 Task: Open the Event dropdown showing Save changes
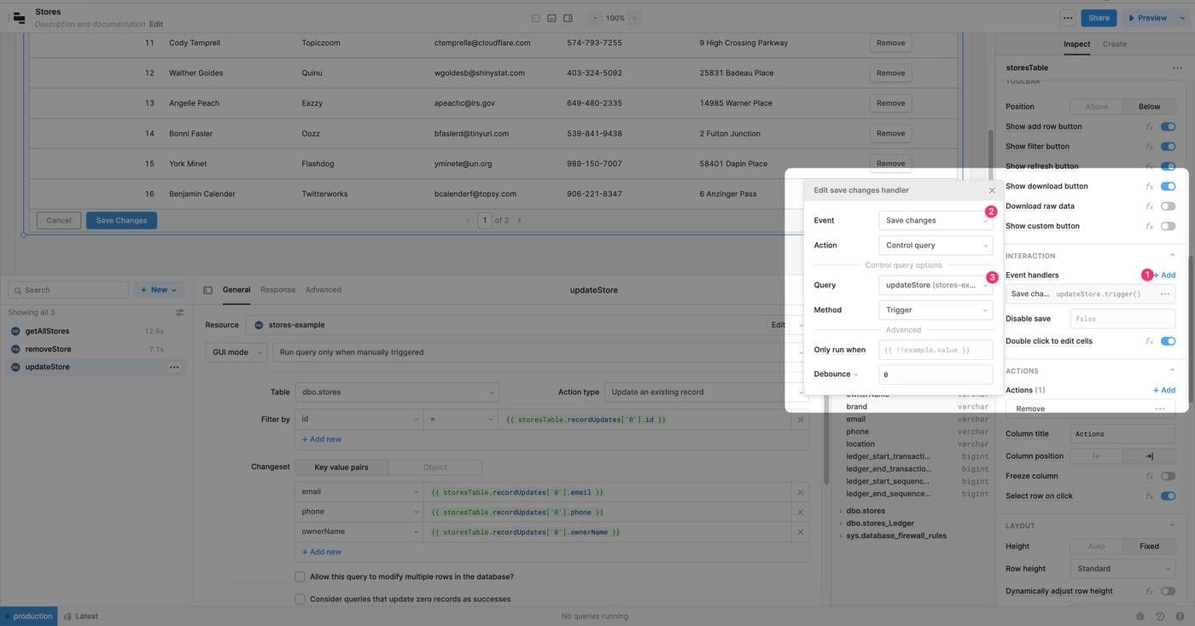tap(936, 221)
